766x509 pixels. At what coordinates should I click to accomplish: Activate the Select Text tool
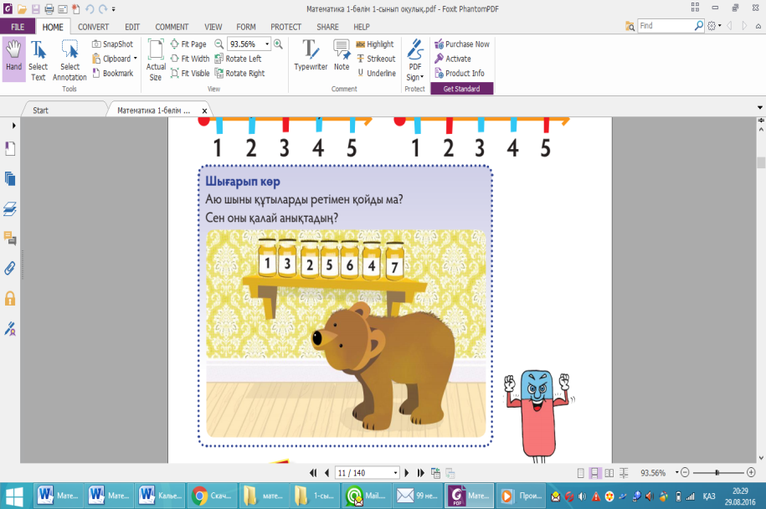tap(39, 60)
